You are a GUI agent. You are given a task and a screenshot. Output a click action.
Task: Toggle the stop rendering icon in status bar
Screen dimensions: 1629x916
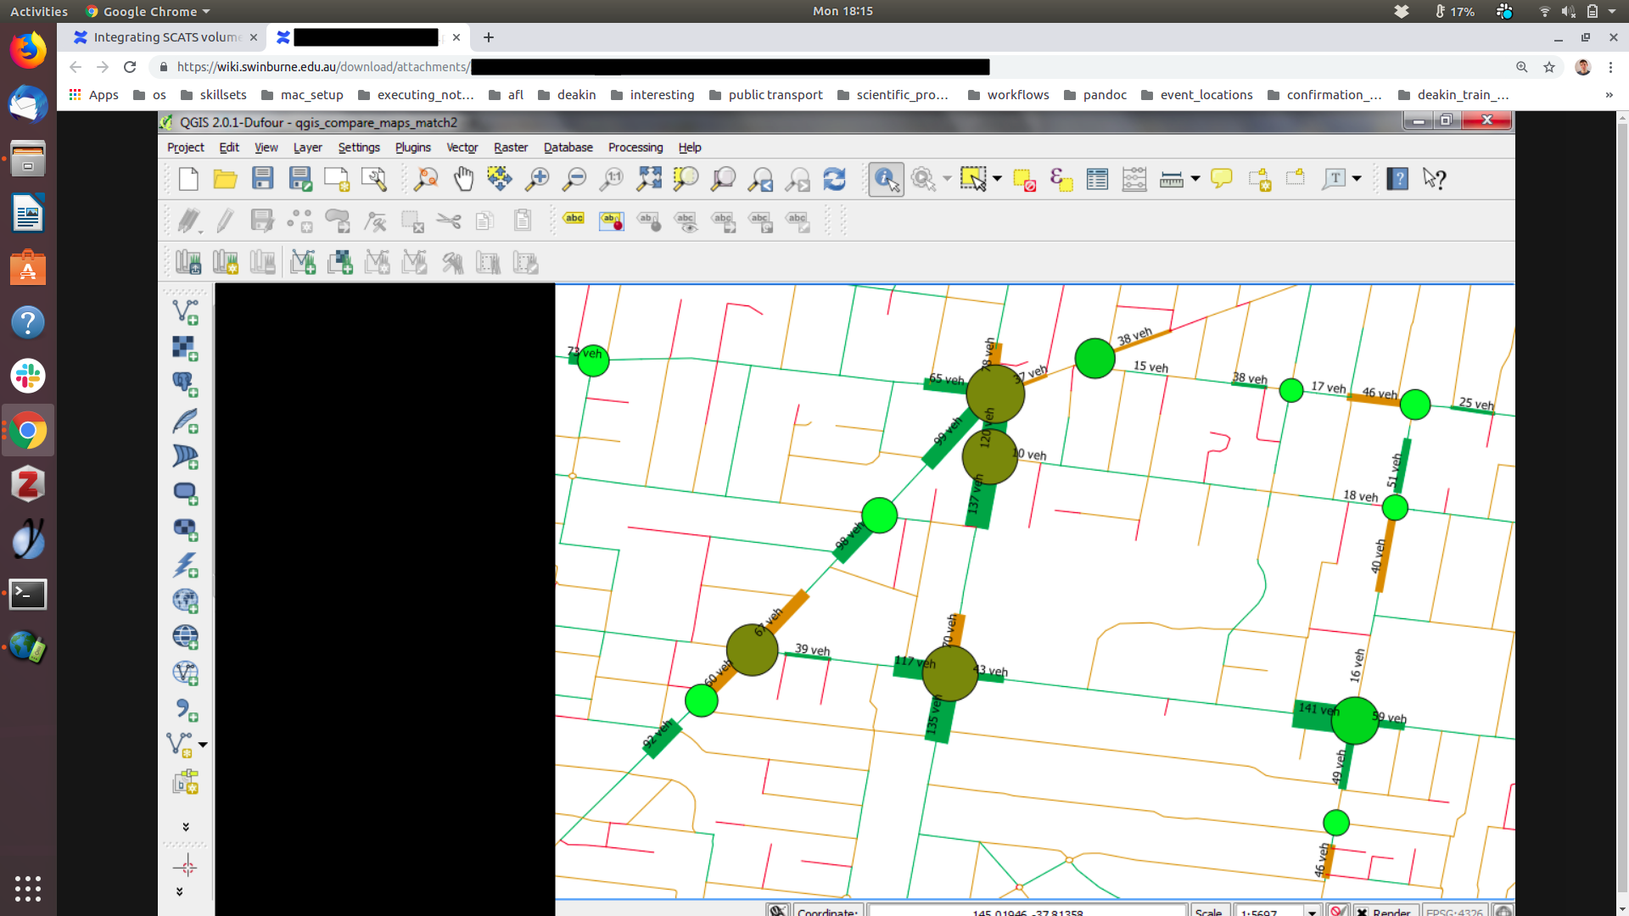point(1337,912)
